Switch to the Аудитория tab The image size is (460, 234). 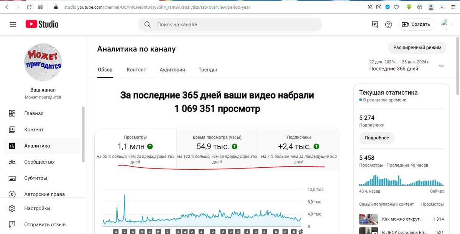172,70
